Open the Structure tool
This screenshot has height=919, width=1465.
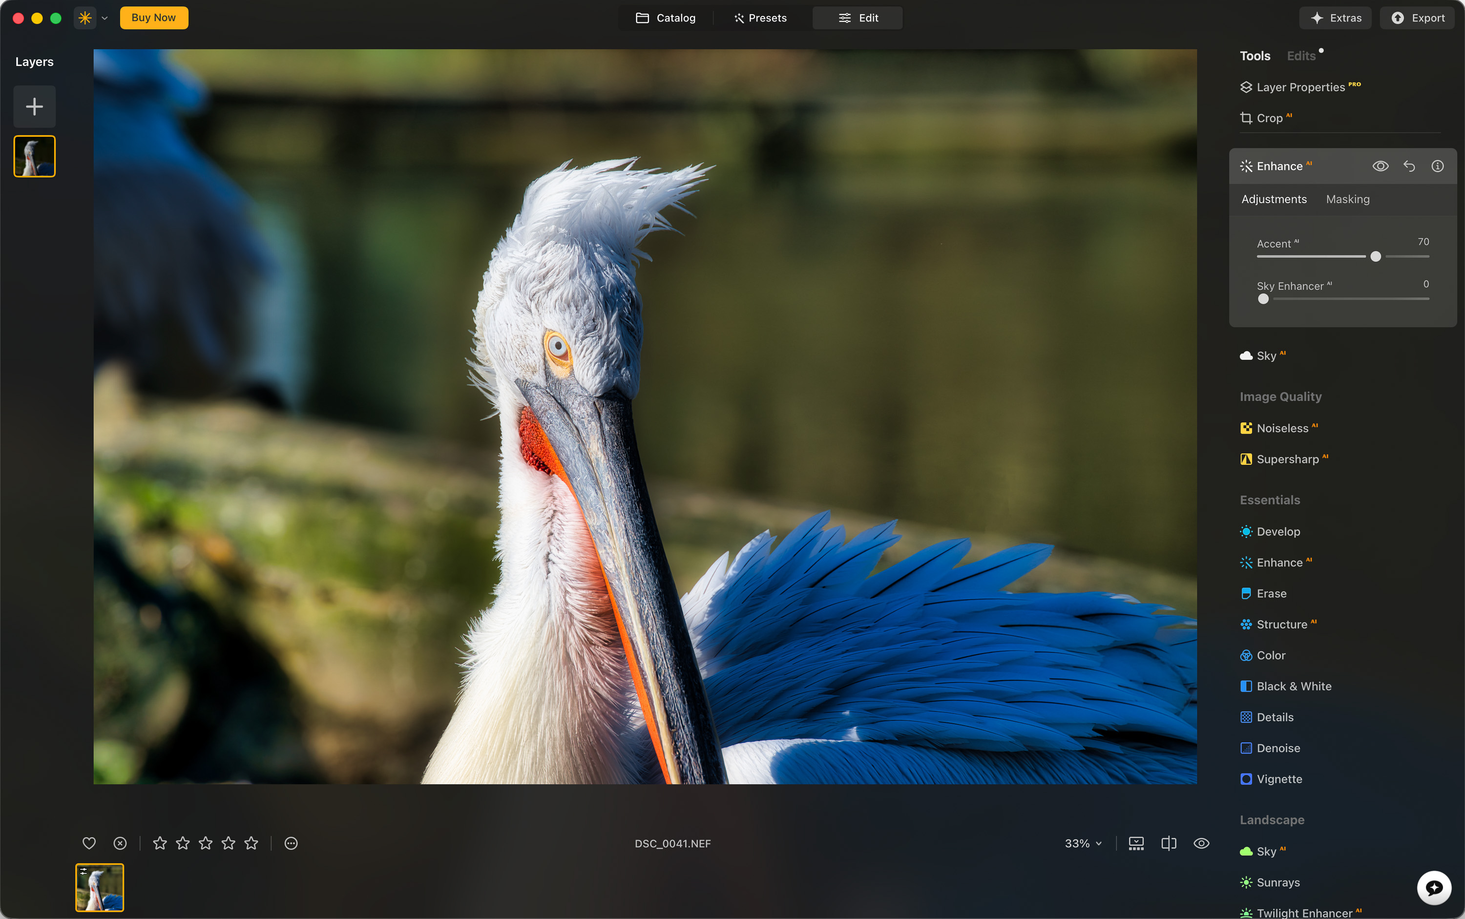coord(1278,624)
